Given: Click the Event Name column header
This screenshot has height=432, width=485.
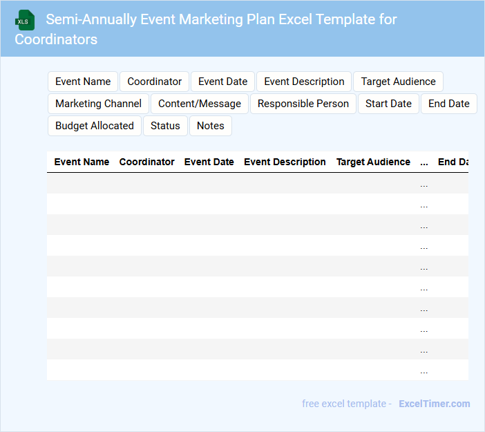Looking at the screenshot, I should point(82,162).
